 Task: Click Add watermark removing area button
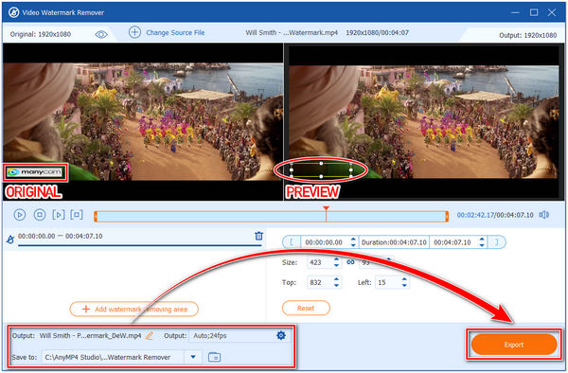134,309
